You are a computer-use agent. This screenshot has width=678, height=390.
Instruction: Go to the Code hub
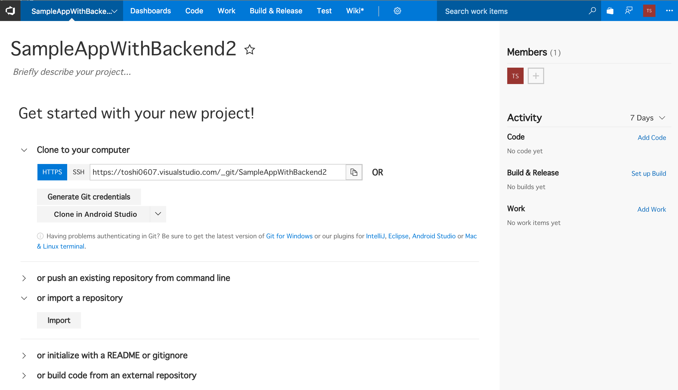[x=194, y=11]
